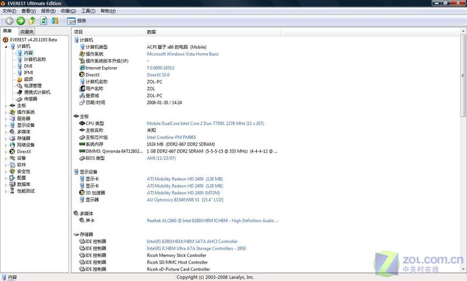Open the 查看(V) menu
The width and height of the screenshot is (467, 281).
click(29, 11)
